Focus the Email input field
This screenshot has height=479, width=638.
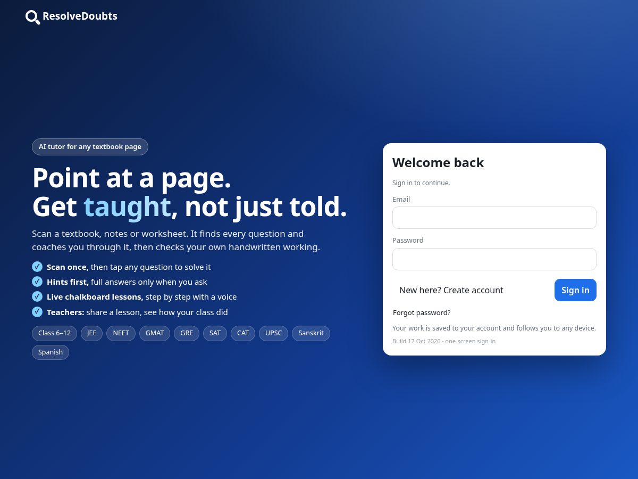(x=494, y=218)
